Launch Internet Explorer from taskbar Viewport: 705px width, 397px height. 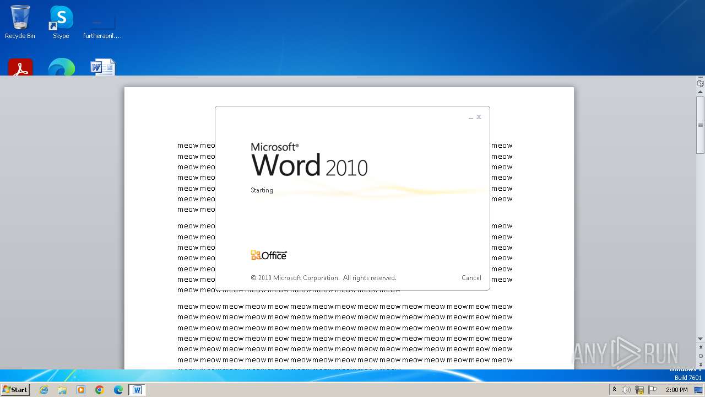(44, 390)
